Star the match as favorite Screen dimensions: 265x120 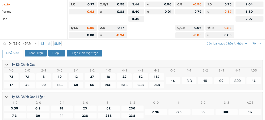(x=5, y=43)
